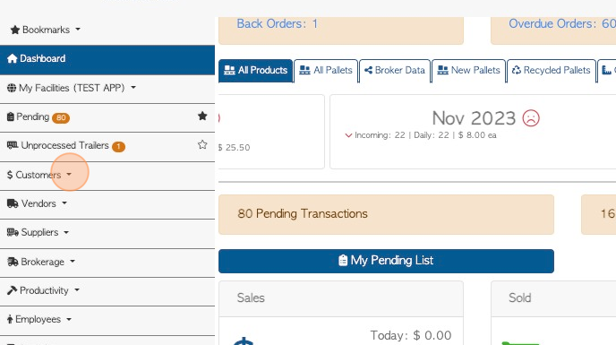Toggle the Pending bookmark star
The image size is (616, 345).
[x=202, y=116]
